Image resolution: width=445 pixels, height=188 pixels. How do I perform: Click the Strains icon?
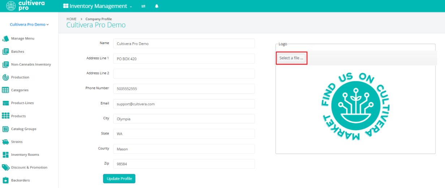coord(5,142)
